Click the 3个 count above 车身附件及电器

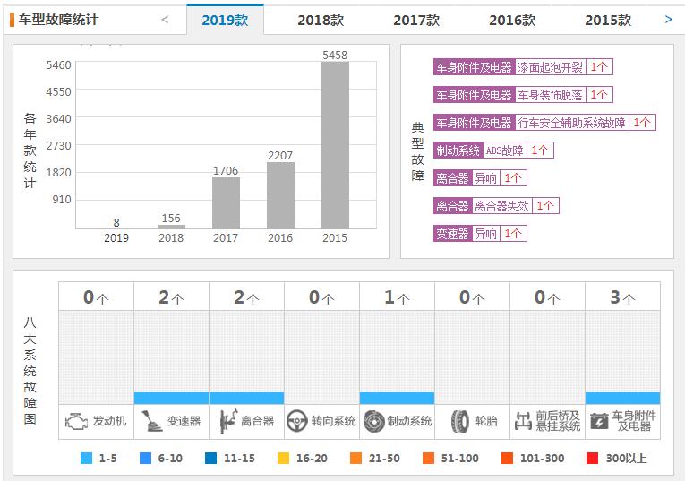(622, 297)
